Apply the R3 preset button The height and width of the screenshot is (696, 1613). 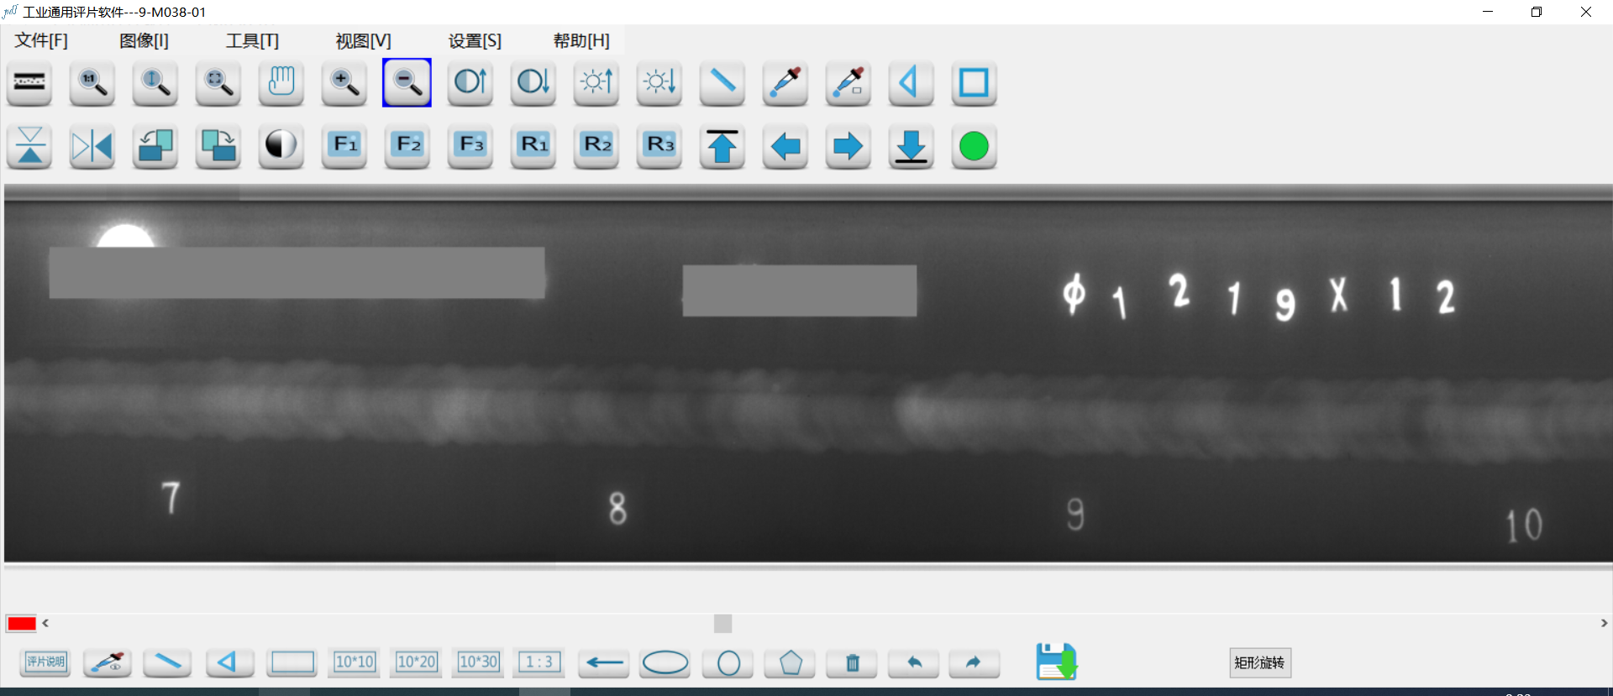tap(659, 146)
